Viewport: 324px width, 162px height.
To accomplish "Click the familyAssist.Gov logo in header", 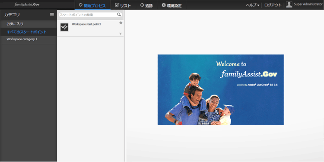I will coord(27,4).
